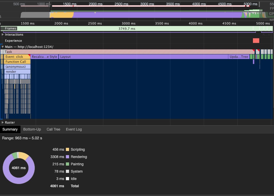Click the Experience track label
This screenshot has height=196, width=274.
[13, 41]
